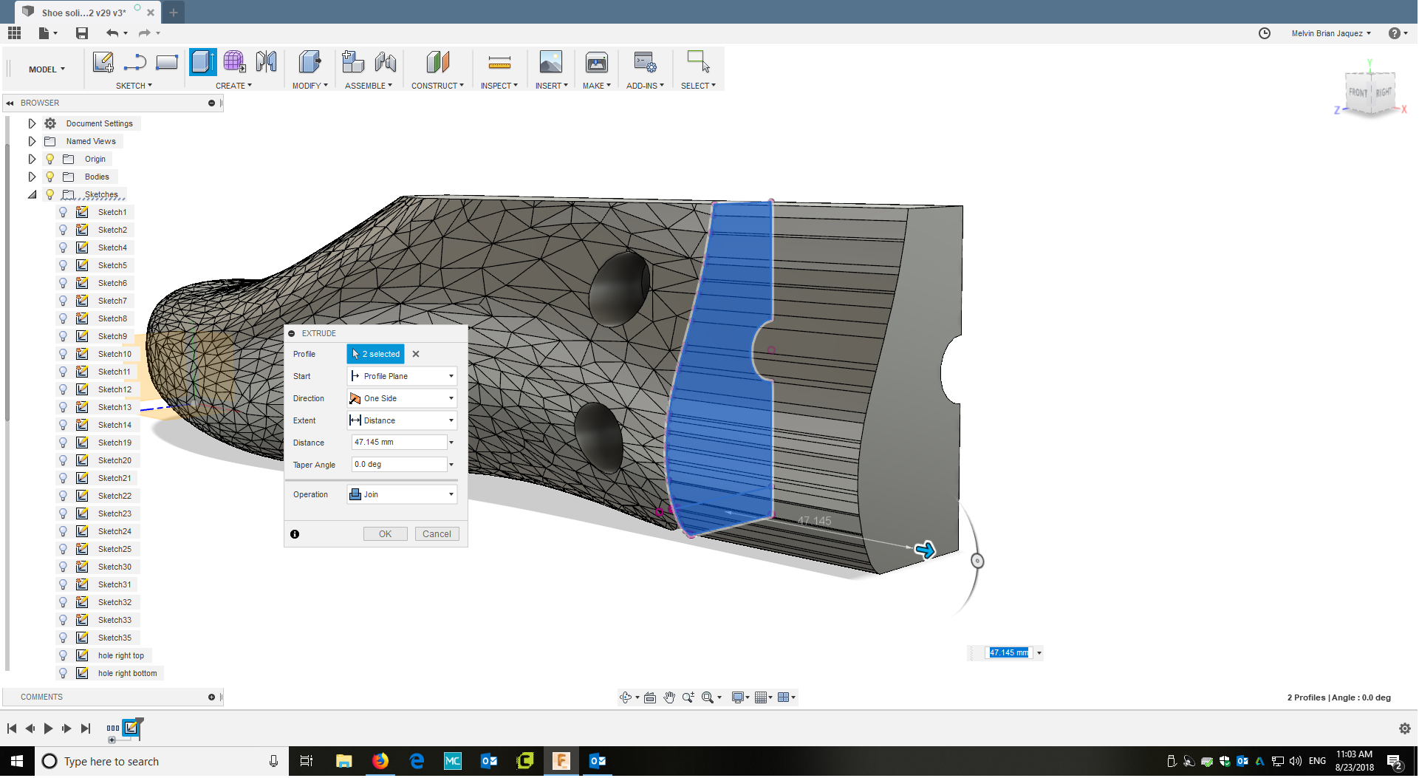Toggle visibility of the Bodies folder

coord(49,177)
